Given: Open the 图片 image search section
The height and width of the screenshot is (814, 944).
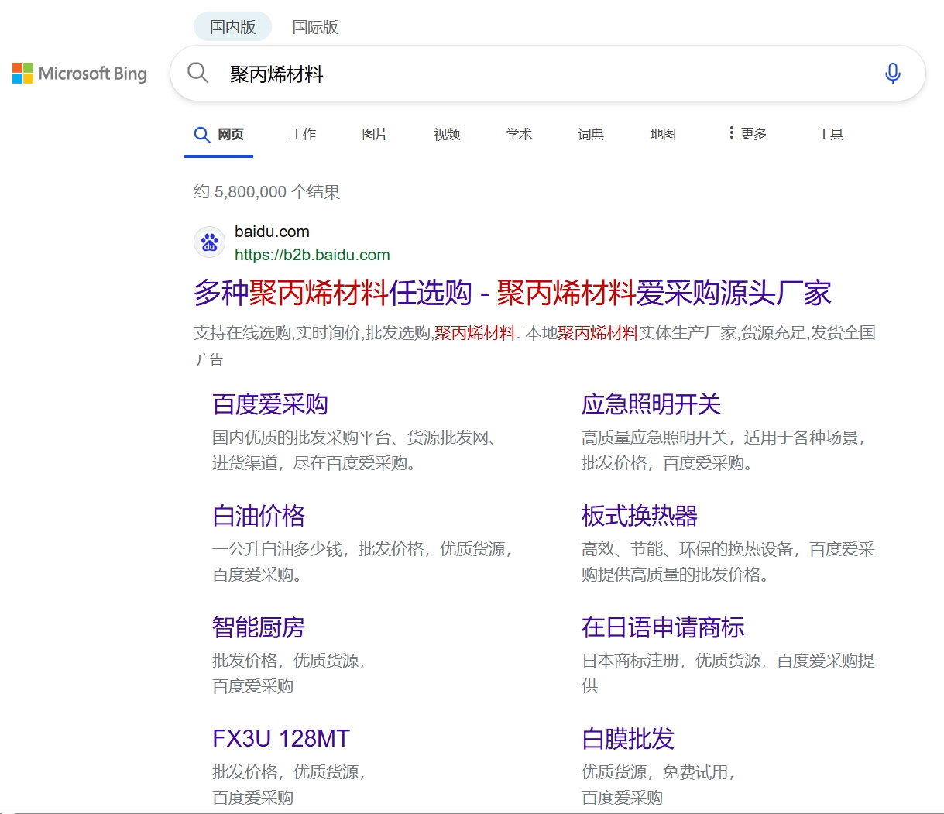Looking at the screenshot, I should click(374, 133).
